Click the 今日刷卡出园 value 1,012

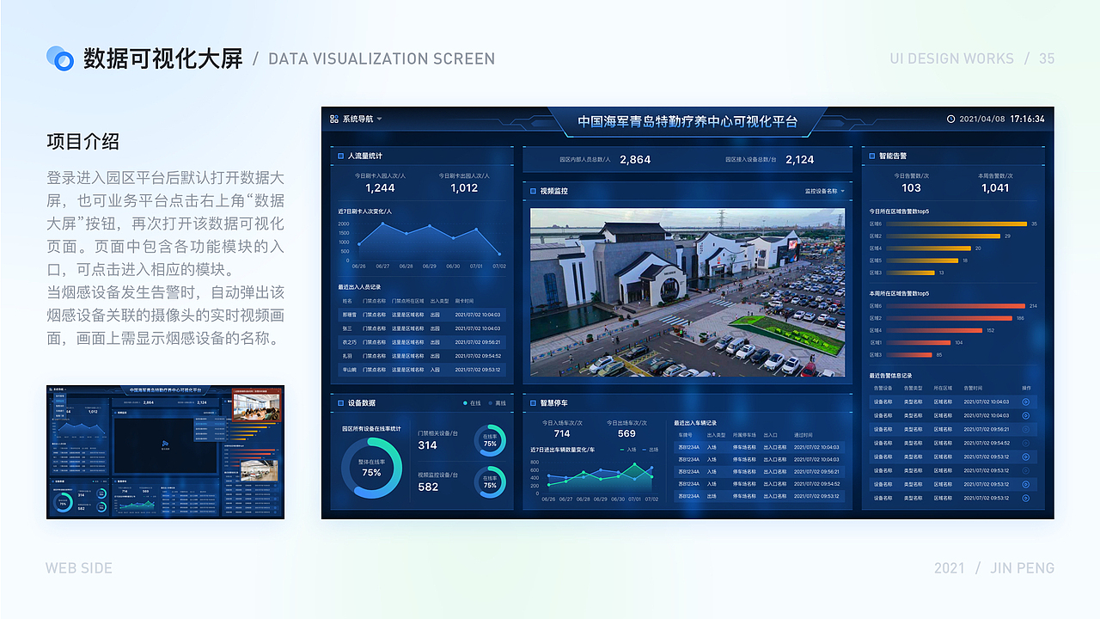click(x=464, y=187)
